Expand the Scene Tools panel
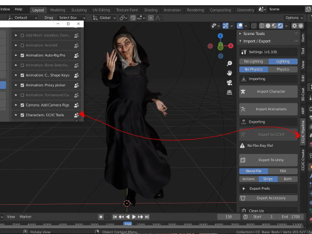 [240, 34]
